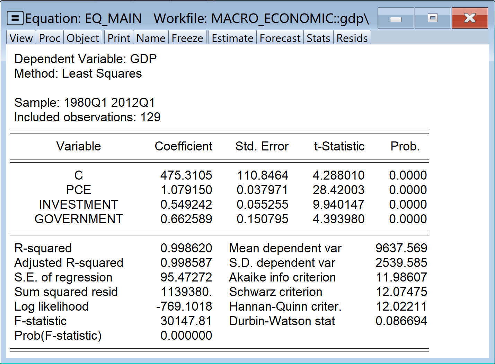The height and width of the screenshot is (364, 495).
Task: Click the Name button
Action: click(x=151, y=38)
